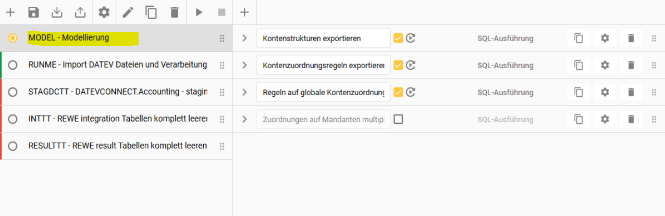665x216 pixels.
Task: Click the upload export icon in toolbar
Action: 80,12
